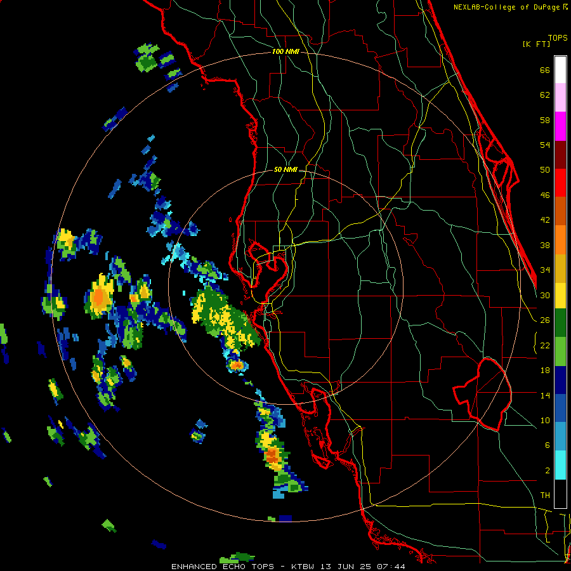Screen dimensions: 571x571
Task: Select the magenta legend swatch
Action: click(560, 126)
